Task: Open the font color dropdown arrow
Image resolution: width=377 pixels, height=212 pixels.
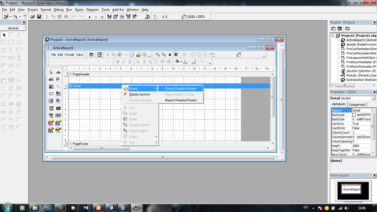Action: click(190, 62)
